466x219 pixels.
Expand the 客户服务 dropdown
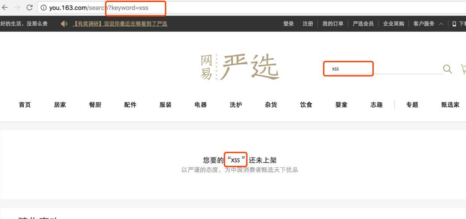(428, 24)
